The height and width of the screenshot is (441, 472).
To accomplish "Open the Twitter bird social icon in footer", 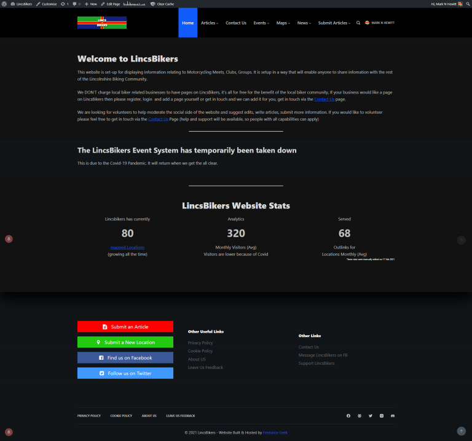I will (370, 416).
